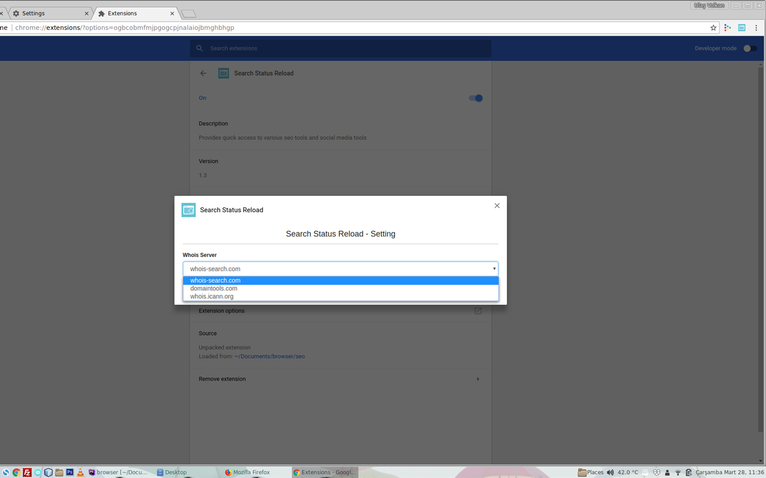
Task: Open Extension options via the external link icon
Action: (478, 311)
